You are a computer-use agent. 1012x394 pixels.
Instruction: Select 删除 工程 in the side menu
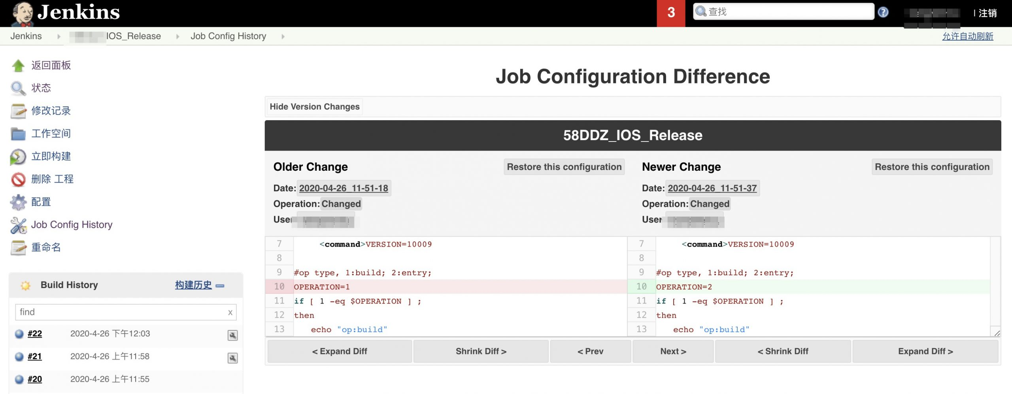pyautogui.click(x=53, y=179)
